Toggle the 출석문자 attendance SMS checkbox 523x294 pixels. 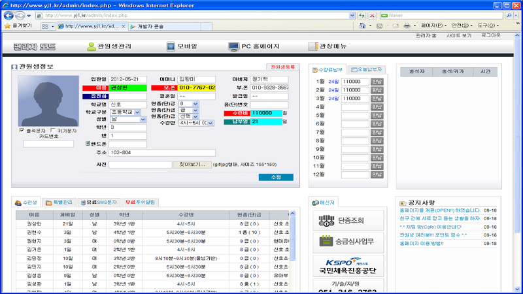coord(22,130)
